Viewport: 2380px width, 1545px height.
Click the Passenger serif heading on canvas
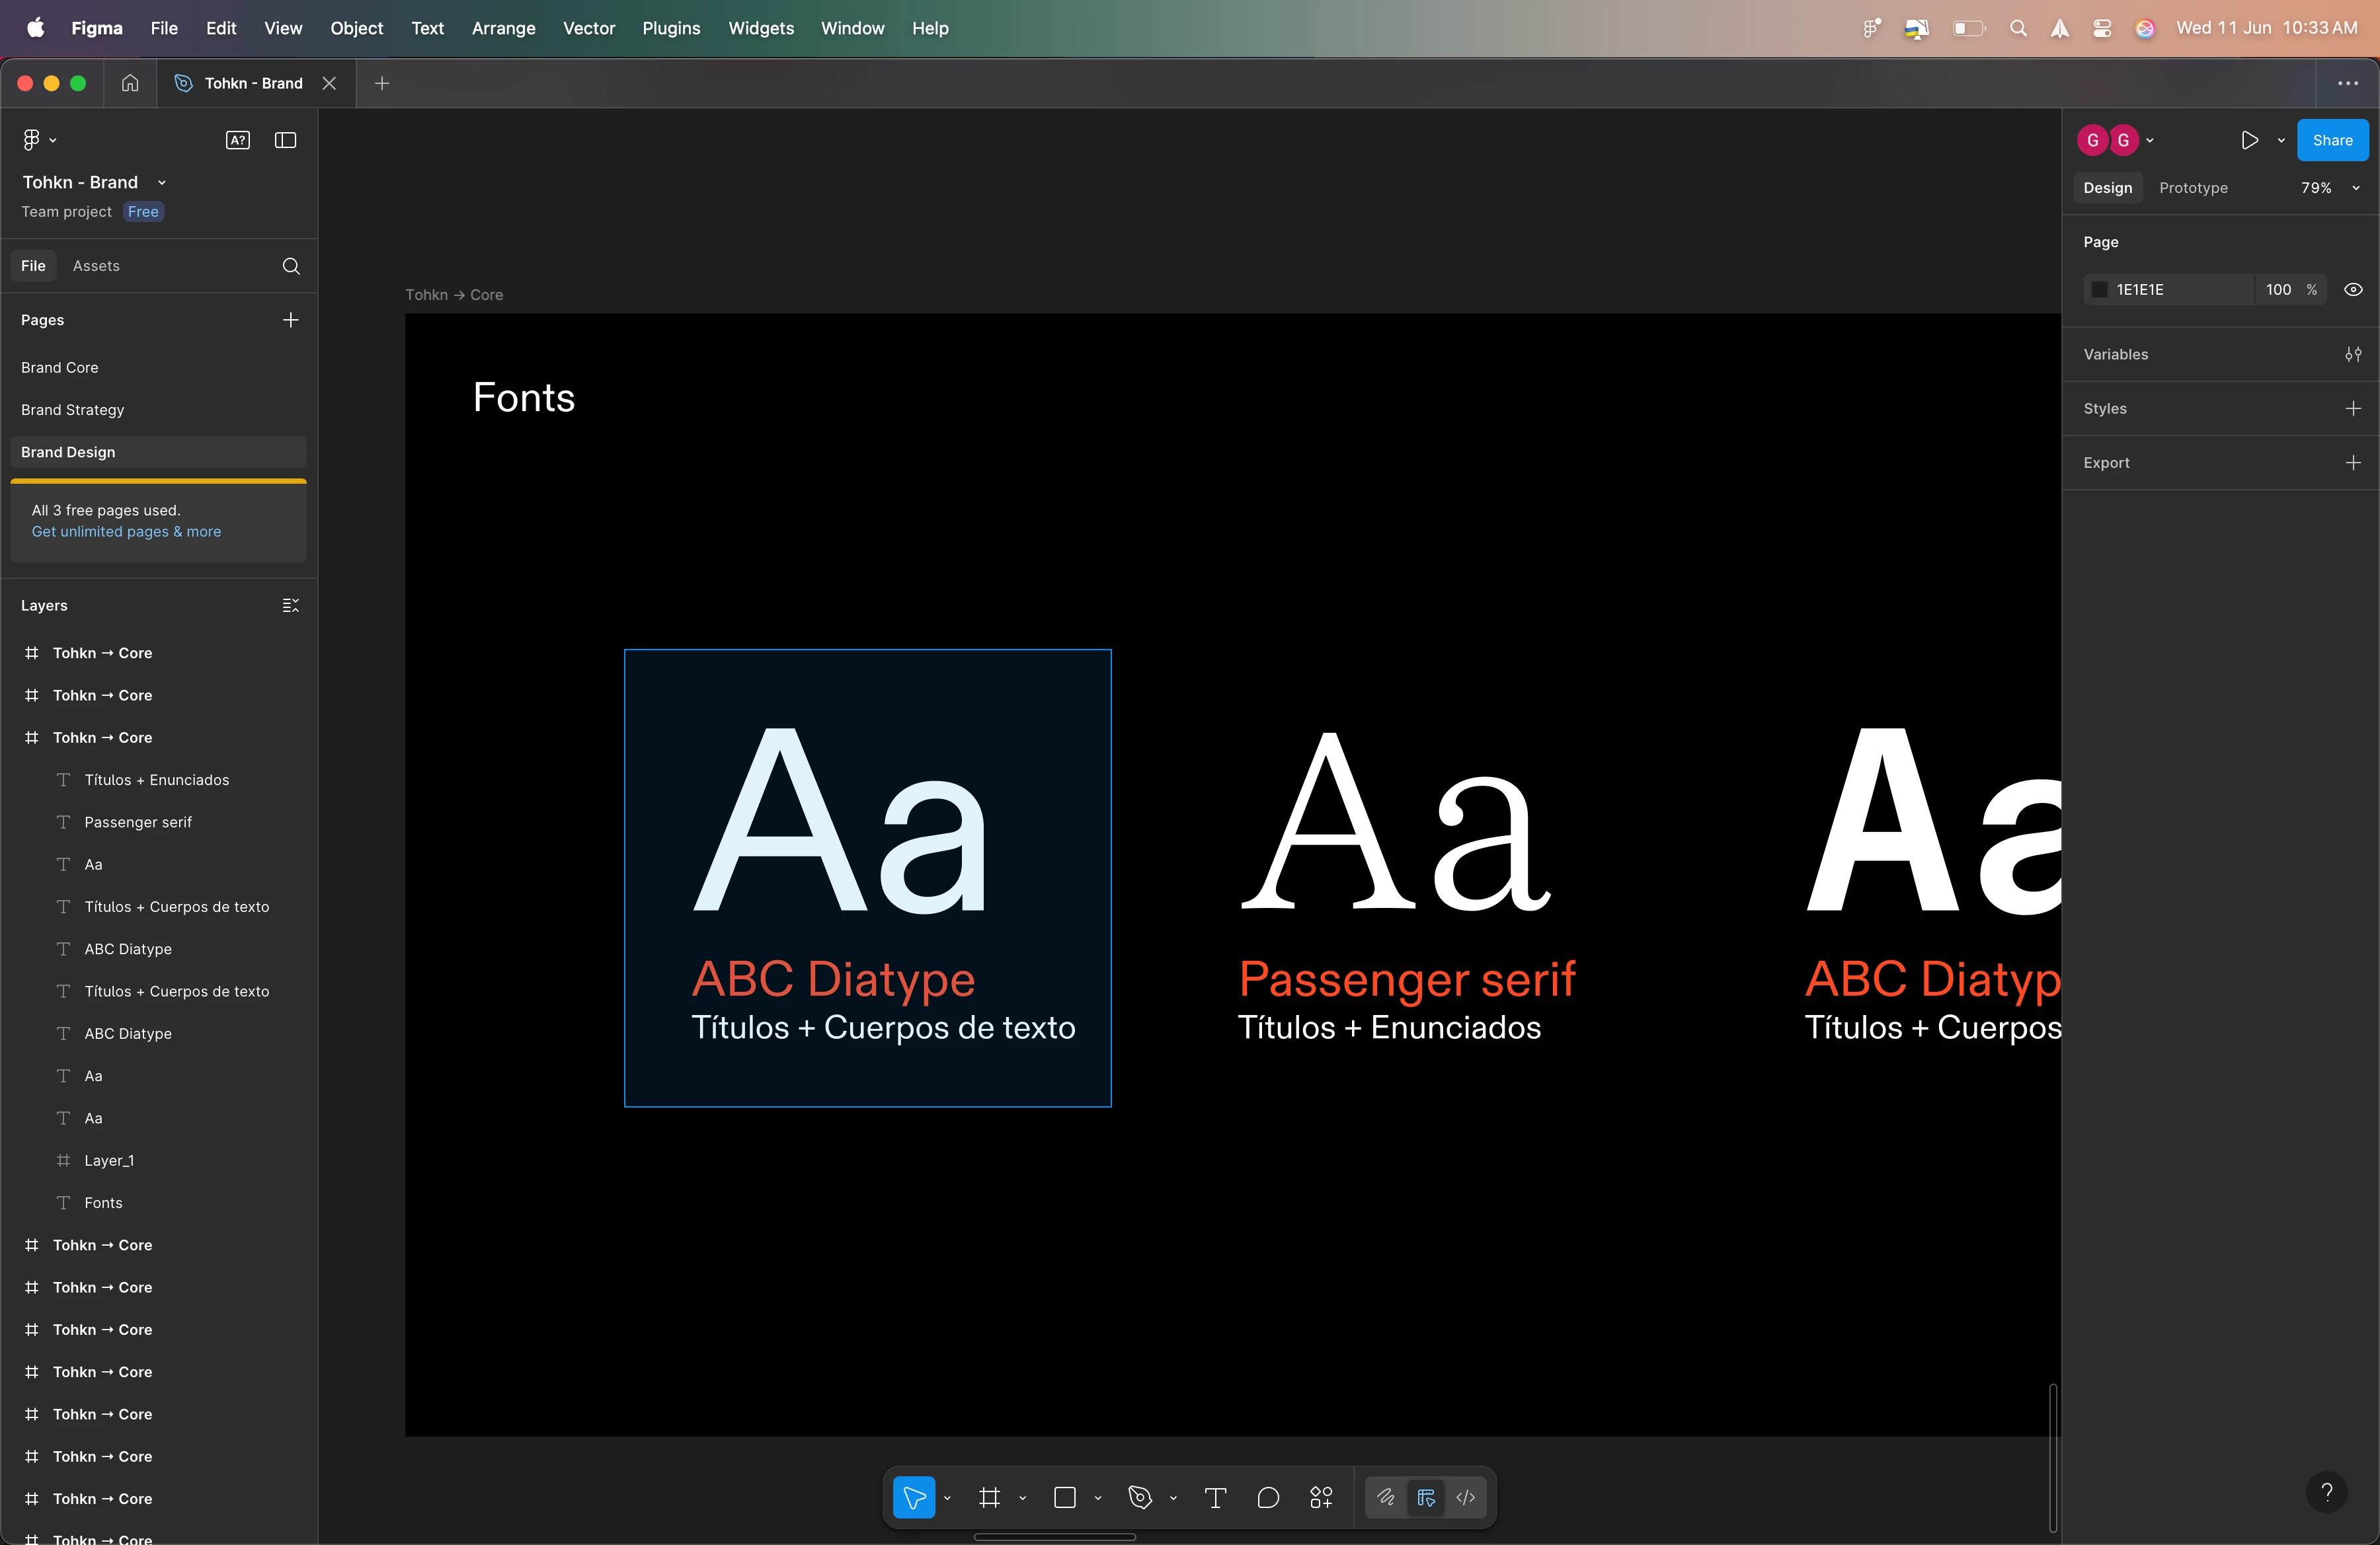tap(1407, 979)
